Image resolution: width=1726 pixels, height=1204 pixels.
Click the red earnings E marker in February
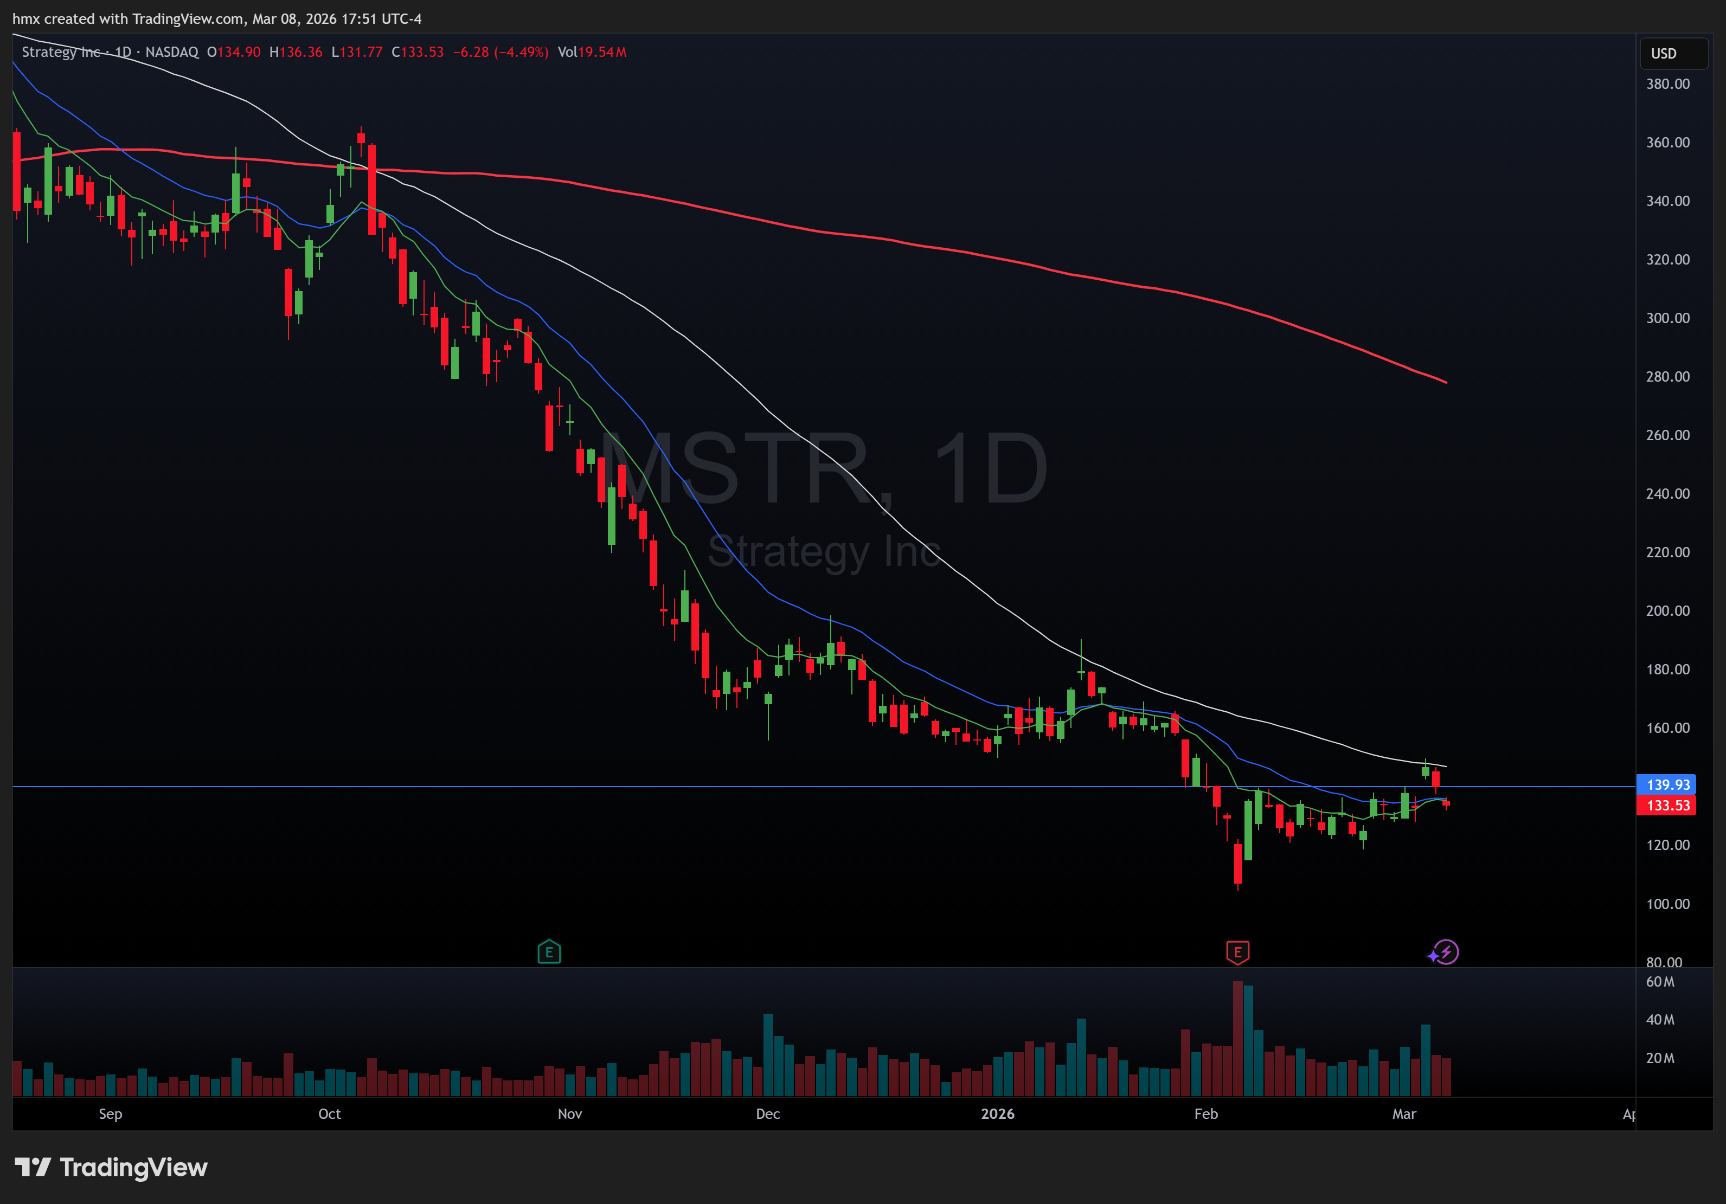[1237, 952]
